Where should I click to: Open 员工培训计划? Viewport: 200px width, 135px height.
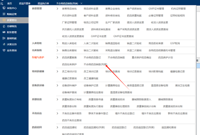[x=69, y=72]
